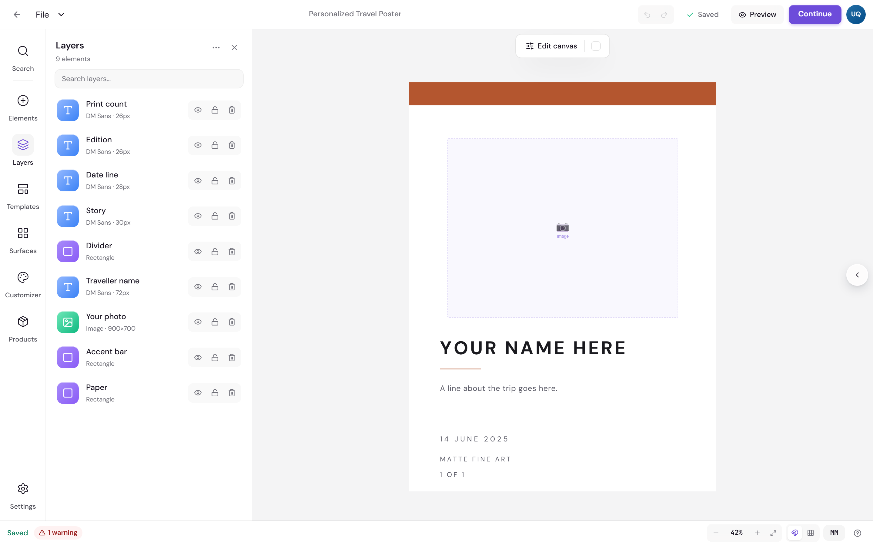Delete the Story layer
873x545 pixels.
point(232,216)
